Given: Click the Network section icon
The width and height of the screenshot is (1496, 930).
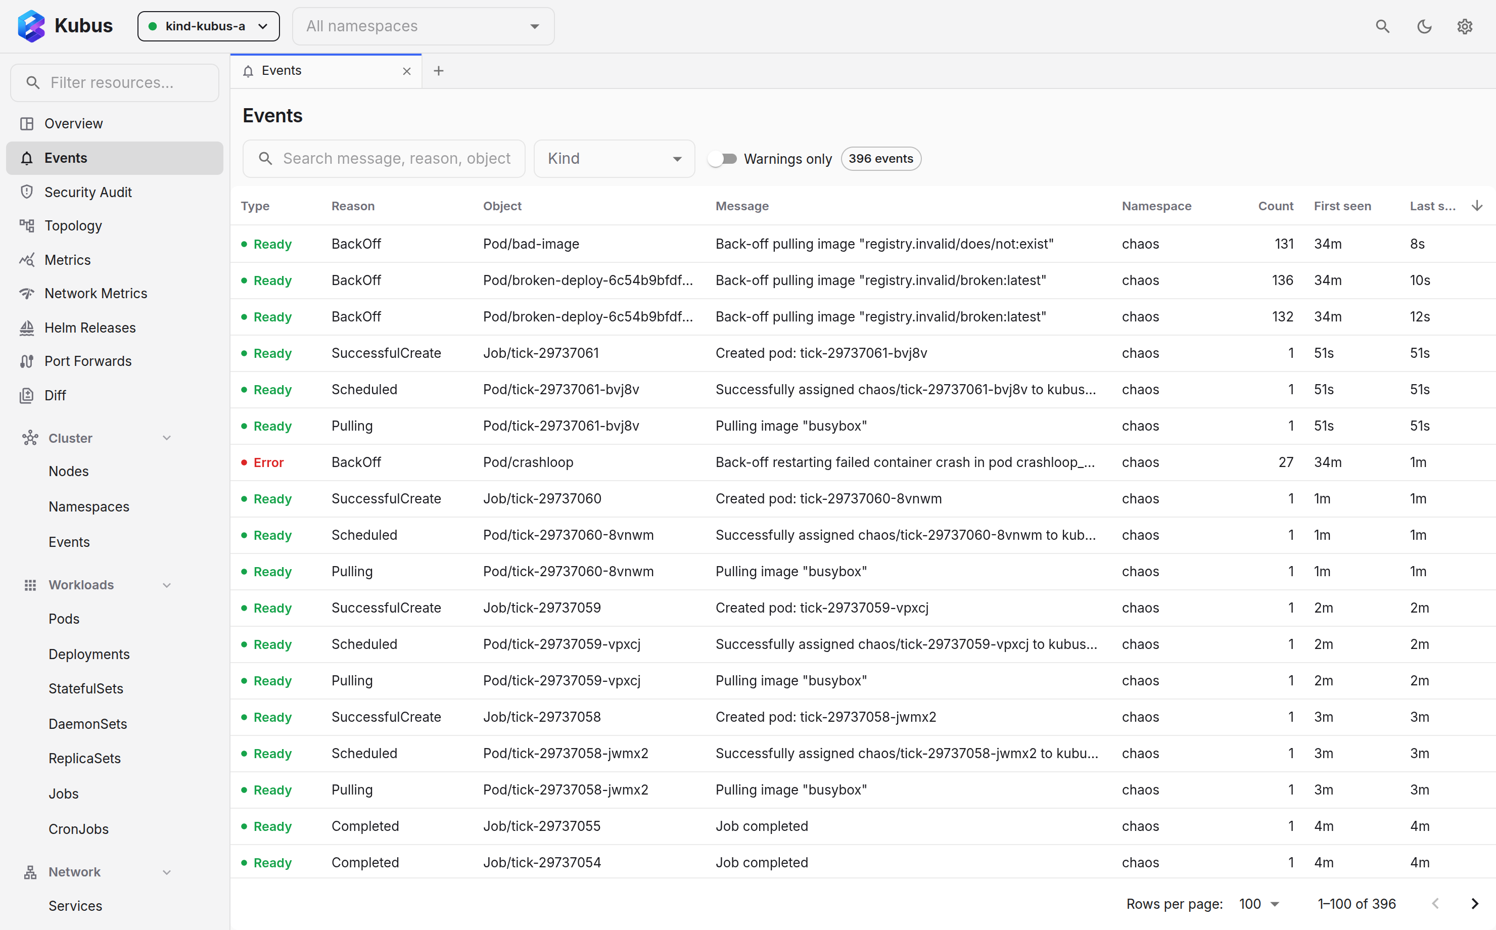Looking at the screenshot, I should click(30, 872).
